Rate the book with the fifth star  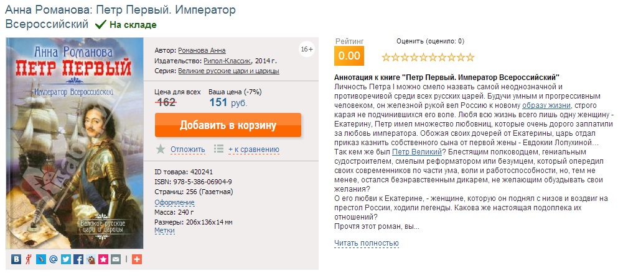[x=423, y=57]
